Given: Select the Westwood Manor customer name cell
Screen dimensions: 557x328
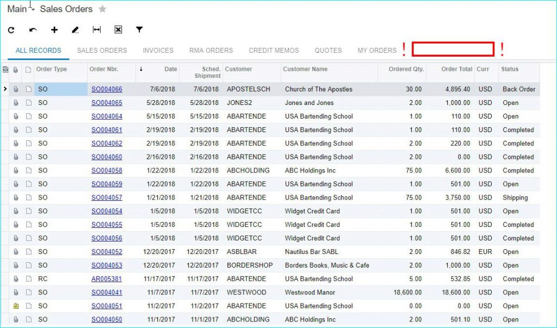Looking at the screenshot, I should [310, 293].
